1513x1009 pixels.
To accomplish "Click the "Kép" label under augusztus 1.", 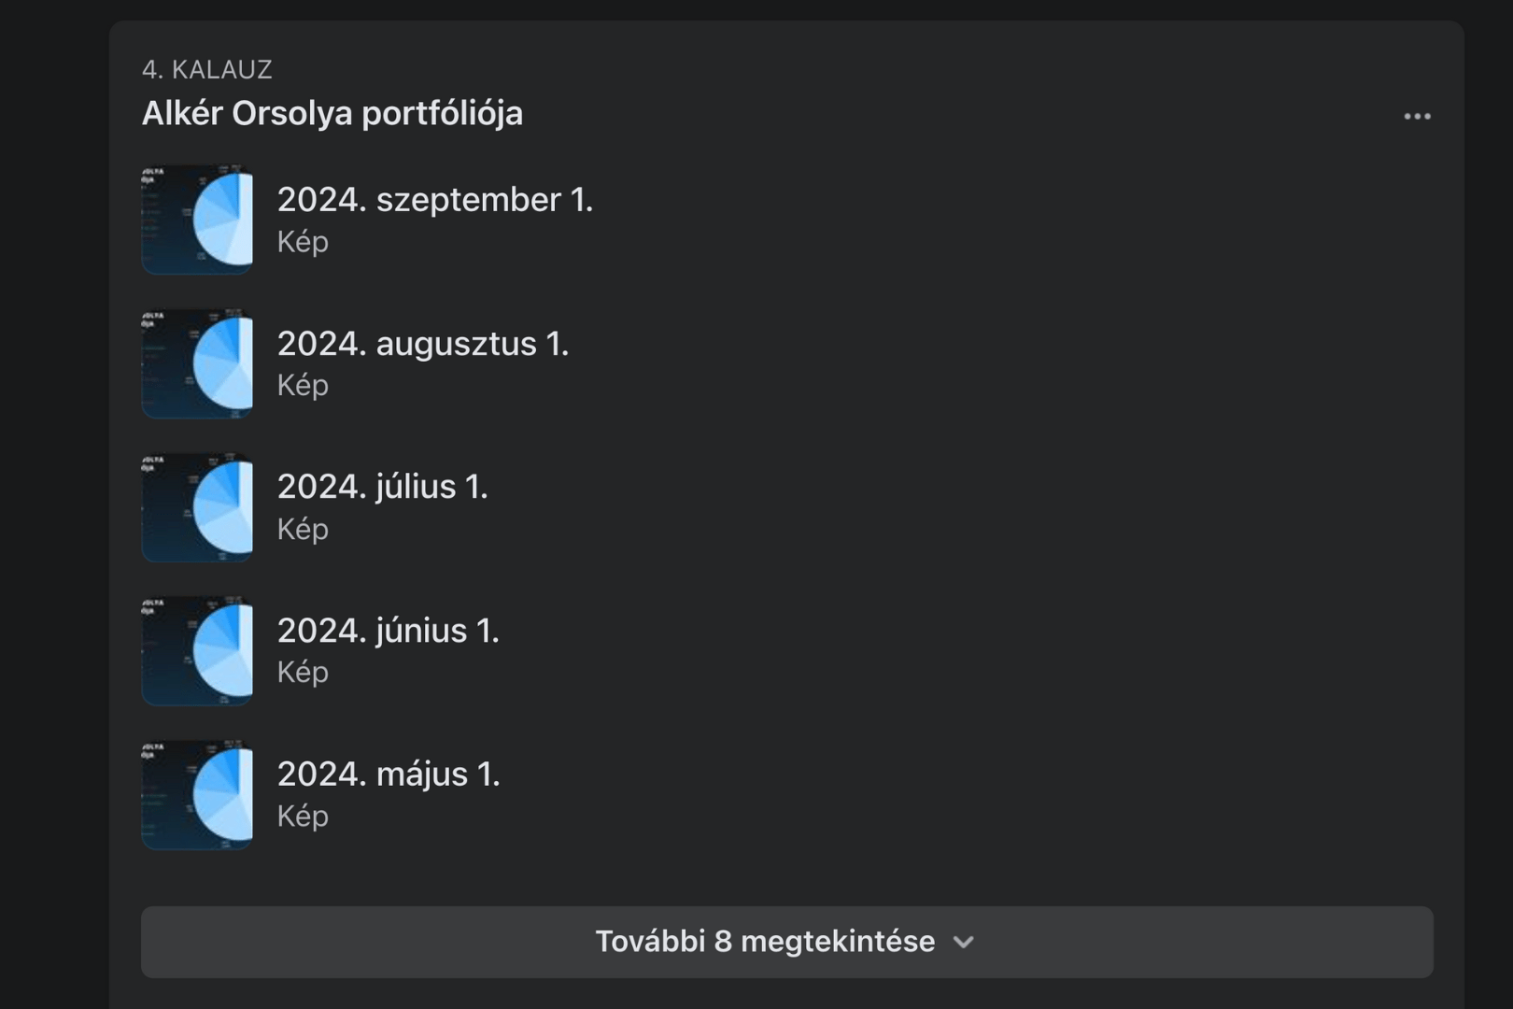I will [303, 385].
